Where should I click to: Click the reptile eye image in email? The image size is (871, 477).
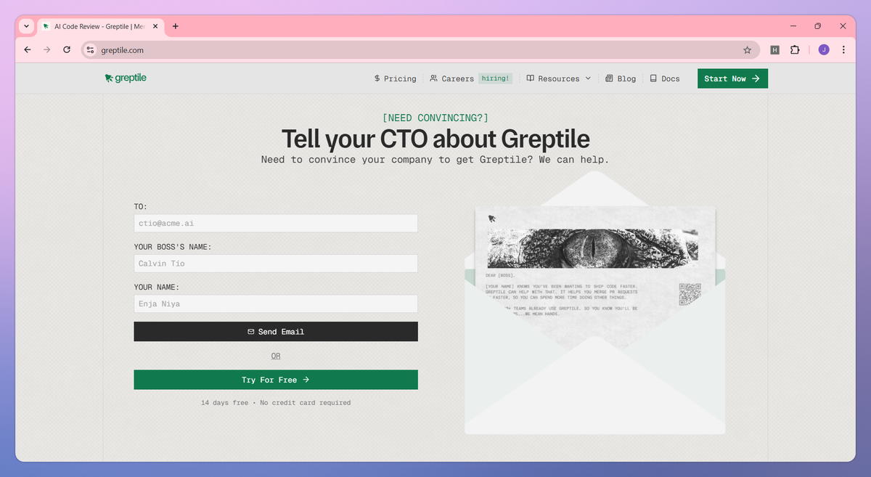point(593,249)
